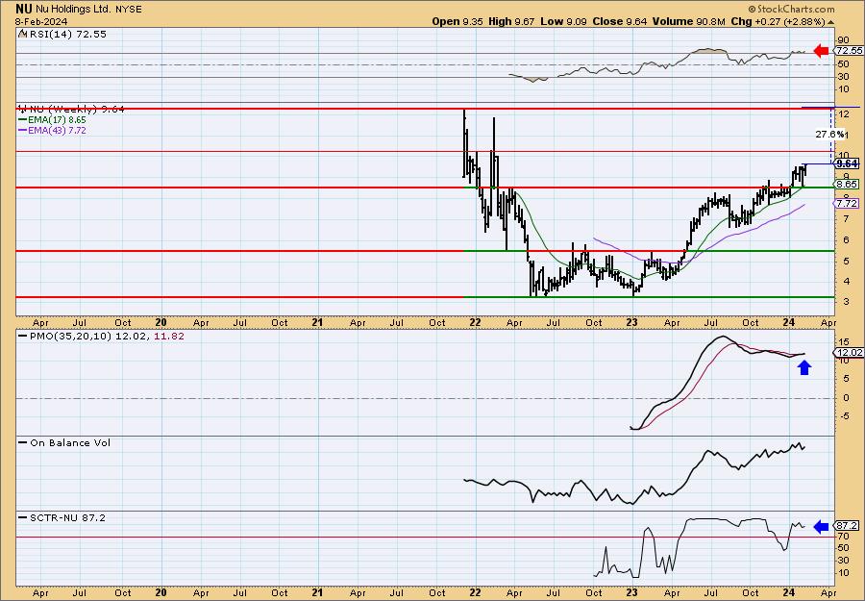Click the purple 7.72 EMA value tag

pyautogui.click(x=847, y=204)
